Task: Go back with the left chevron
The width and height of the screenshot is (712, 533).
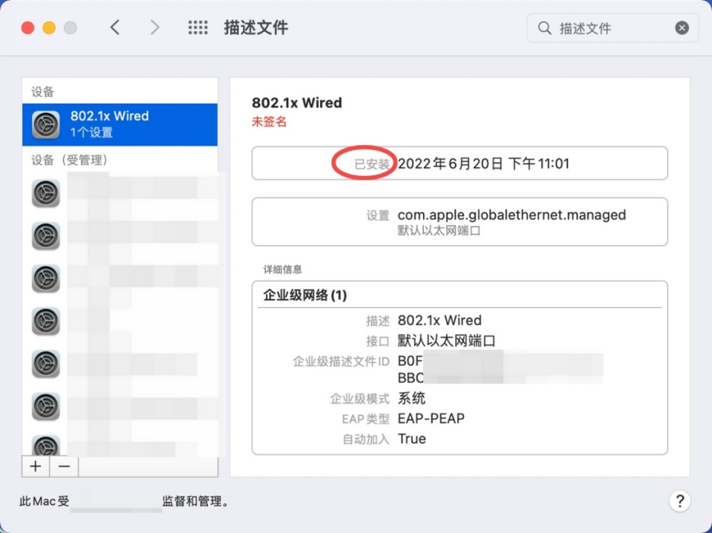Action: (116, 27)
